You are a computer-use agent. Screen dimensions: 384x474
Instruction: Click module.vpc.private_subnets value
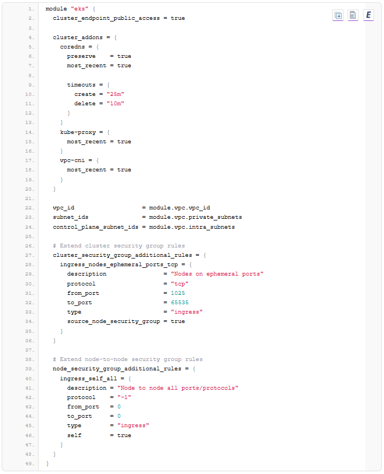point(195,217)
